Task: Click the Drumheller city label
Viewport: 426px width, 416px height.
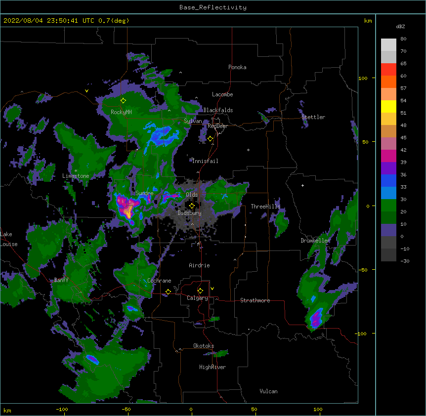Action: click(x=315, y=241)
